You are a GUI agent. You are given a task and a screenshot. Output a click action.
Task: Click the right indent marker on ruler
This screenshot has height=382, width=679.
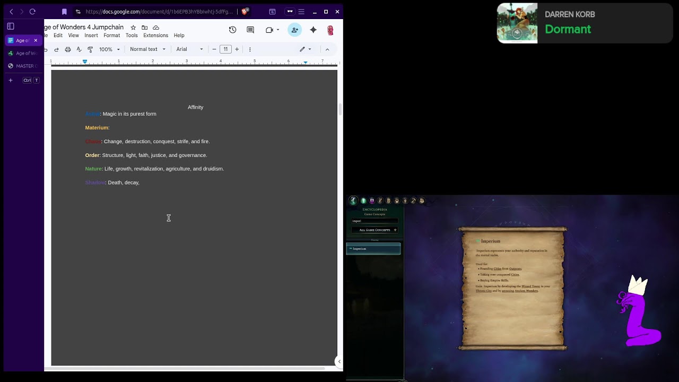point(306,63)
